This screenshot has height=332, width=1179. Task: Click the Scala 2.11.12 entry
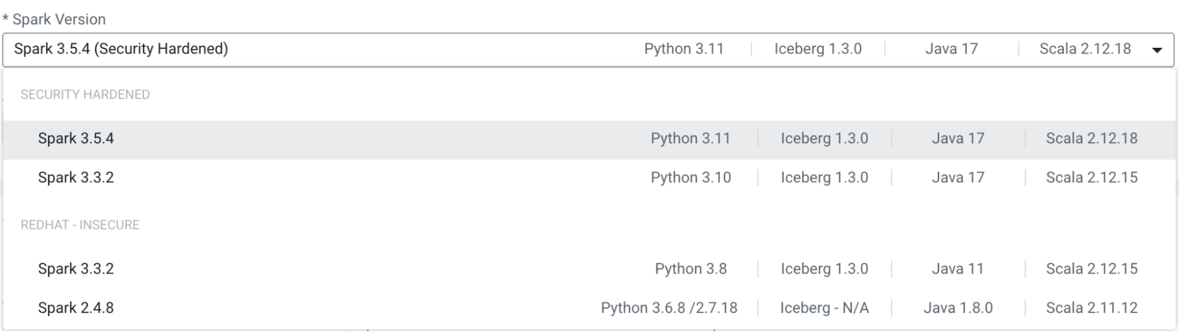click(x=1092, y=308)
